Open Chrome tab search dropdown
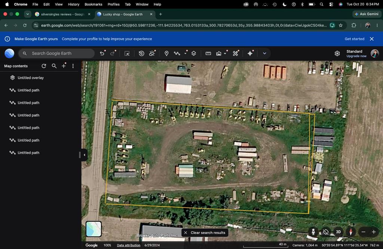This screenshot has height=249, width=383. pyautogui.click(x=28, y=14)
